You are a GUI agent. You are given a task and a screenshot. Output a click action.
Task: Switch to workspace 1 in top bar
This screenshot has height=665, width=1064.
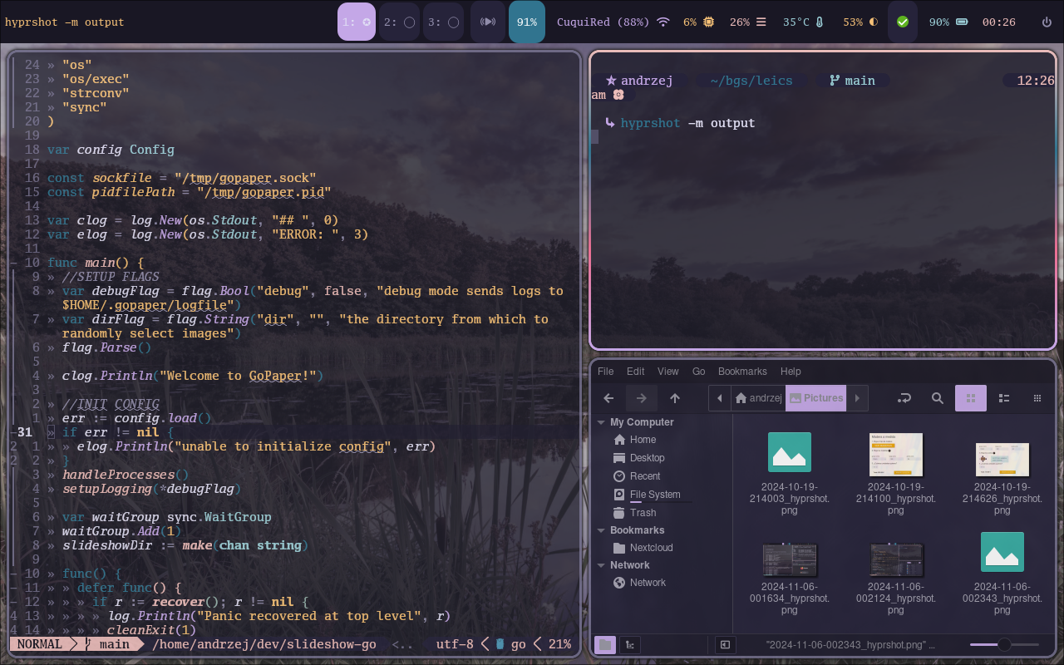coord(357,22)
